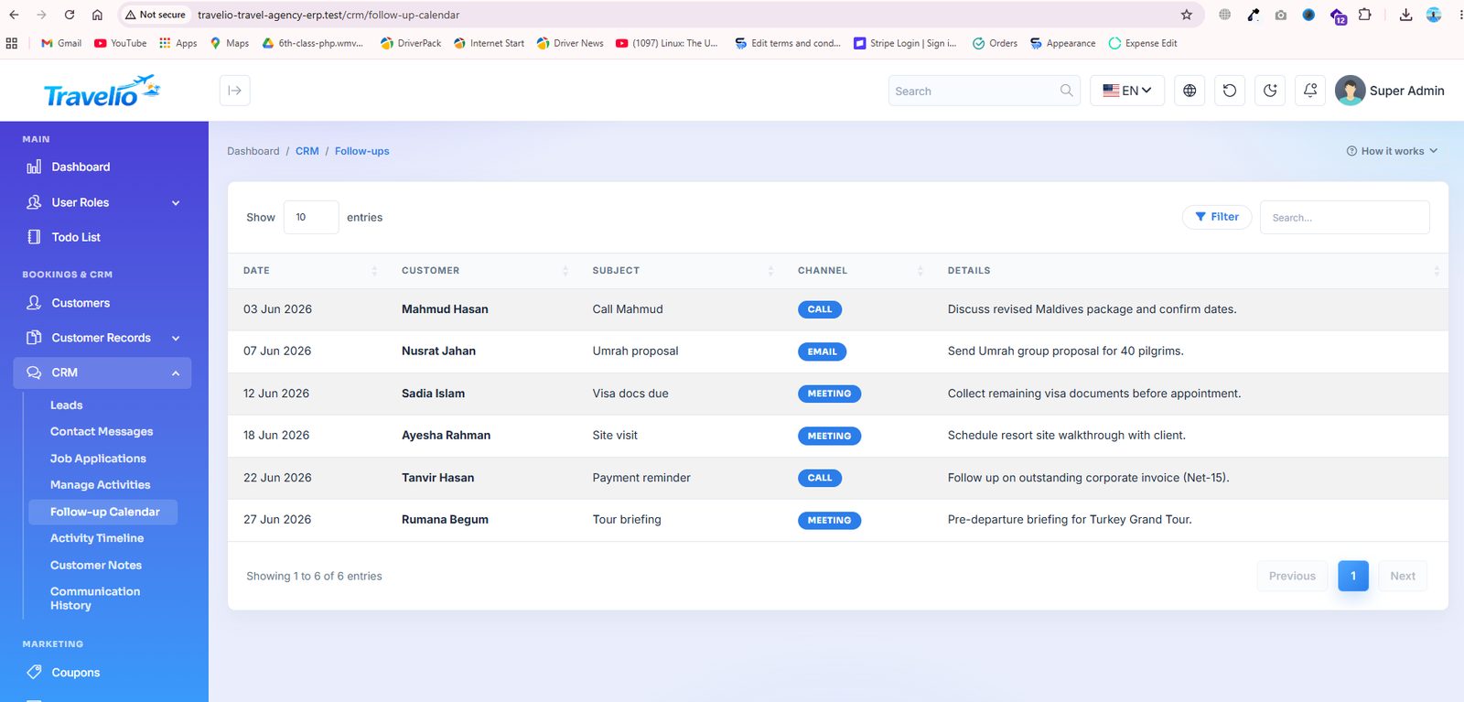Reload the page in the browser
The width and height of the screenshot is (1464, 702).
70,15
